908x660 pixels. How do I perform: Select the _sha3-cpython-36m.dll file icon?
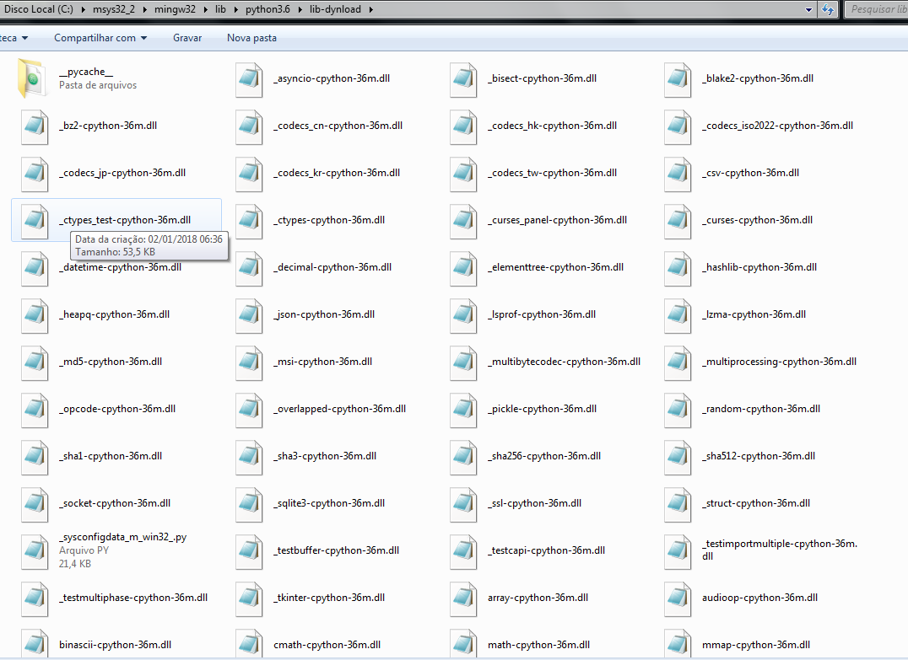[x=249, y=457]
